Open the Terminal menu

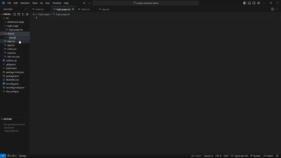(57, 3)
